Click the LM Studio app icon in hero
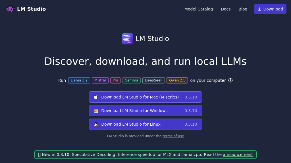This screenshot has height=163, width=291. click(128, 39)
